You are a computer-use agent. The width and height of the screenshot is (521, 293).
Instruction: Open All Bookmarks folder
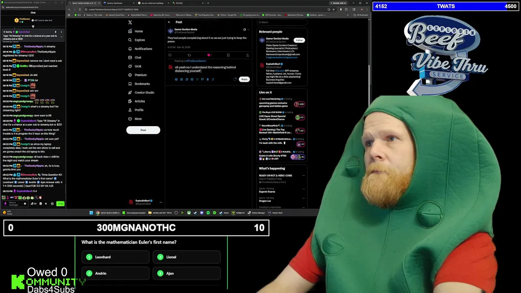tap(361, 15)
